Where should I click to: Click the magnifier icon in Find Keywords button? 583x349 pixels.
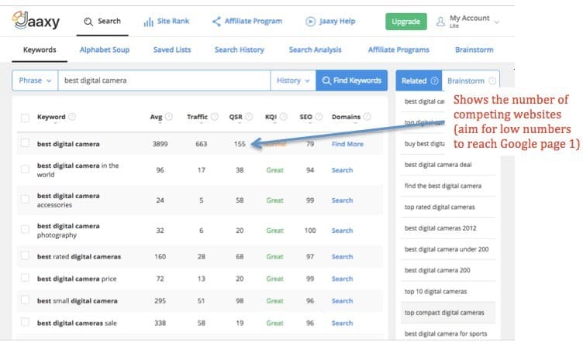click(326, 80)
